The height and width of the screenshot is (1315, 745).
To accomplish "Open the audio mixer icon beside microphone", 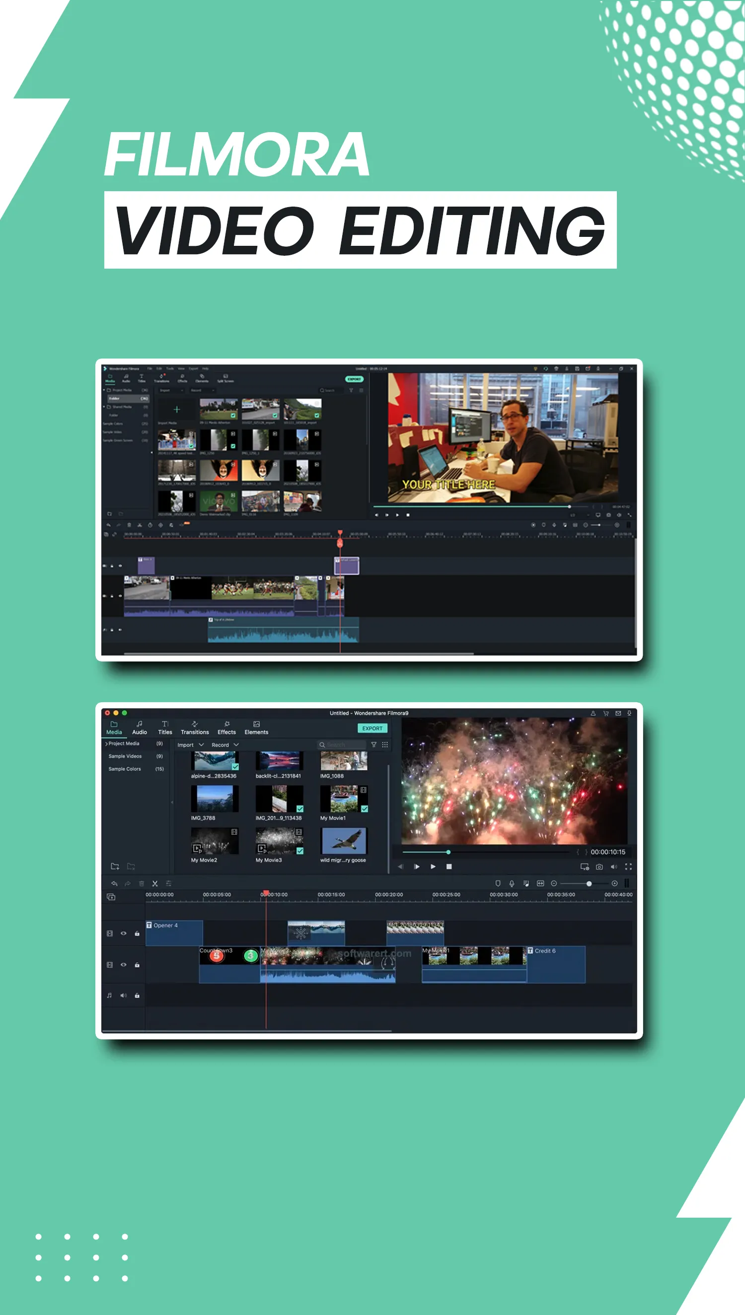I will (526, 883).
